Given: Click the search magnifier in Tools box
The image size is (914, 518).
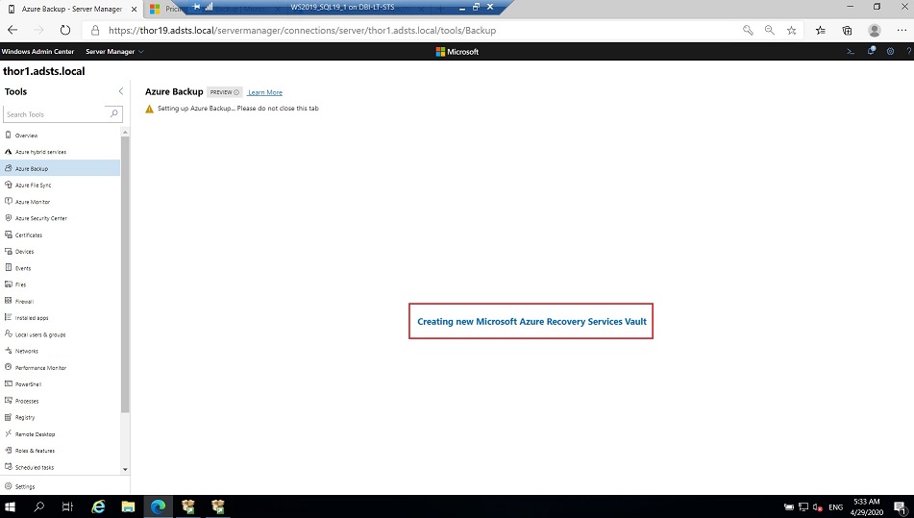Looking at the screenshot, I should tap(114, 113).
